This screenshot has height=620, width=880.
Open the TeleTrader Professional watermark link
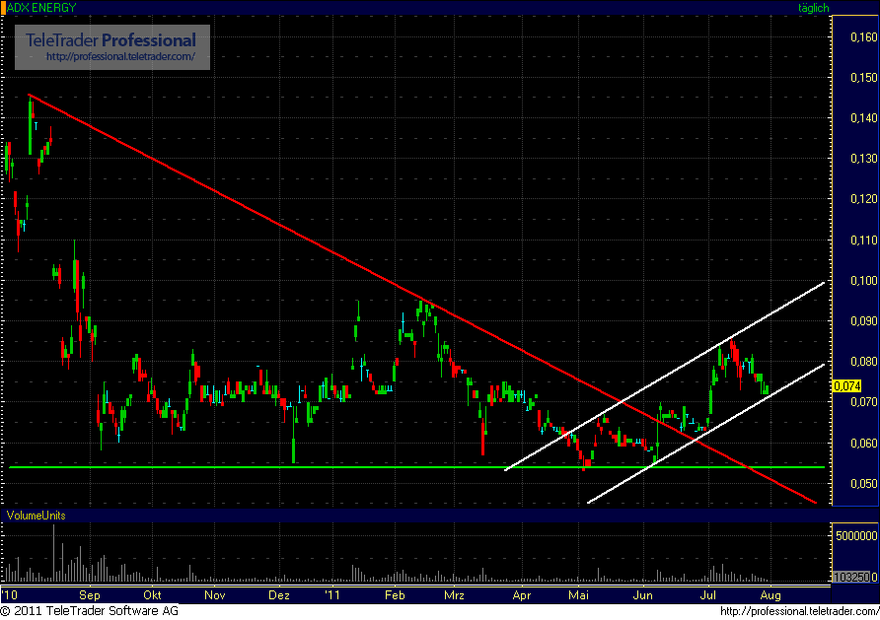tap(111, 41)
